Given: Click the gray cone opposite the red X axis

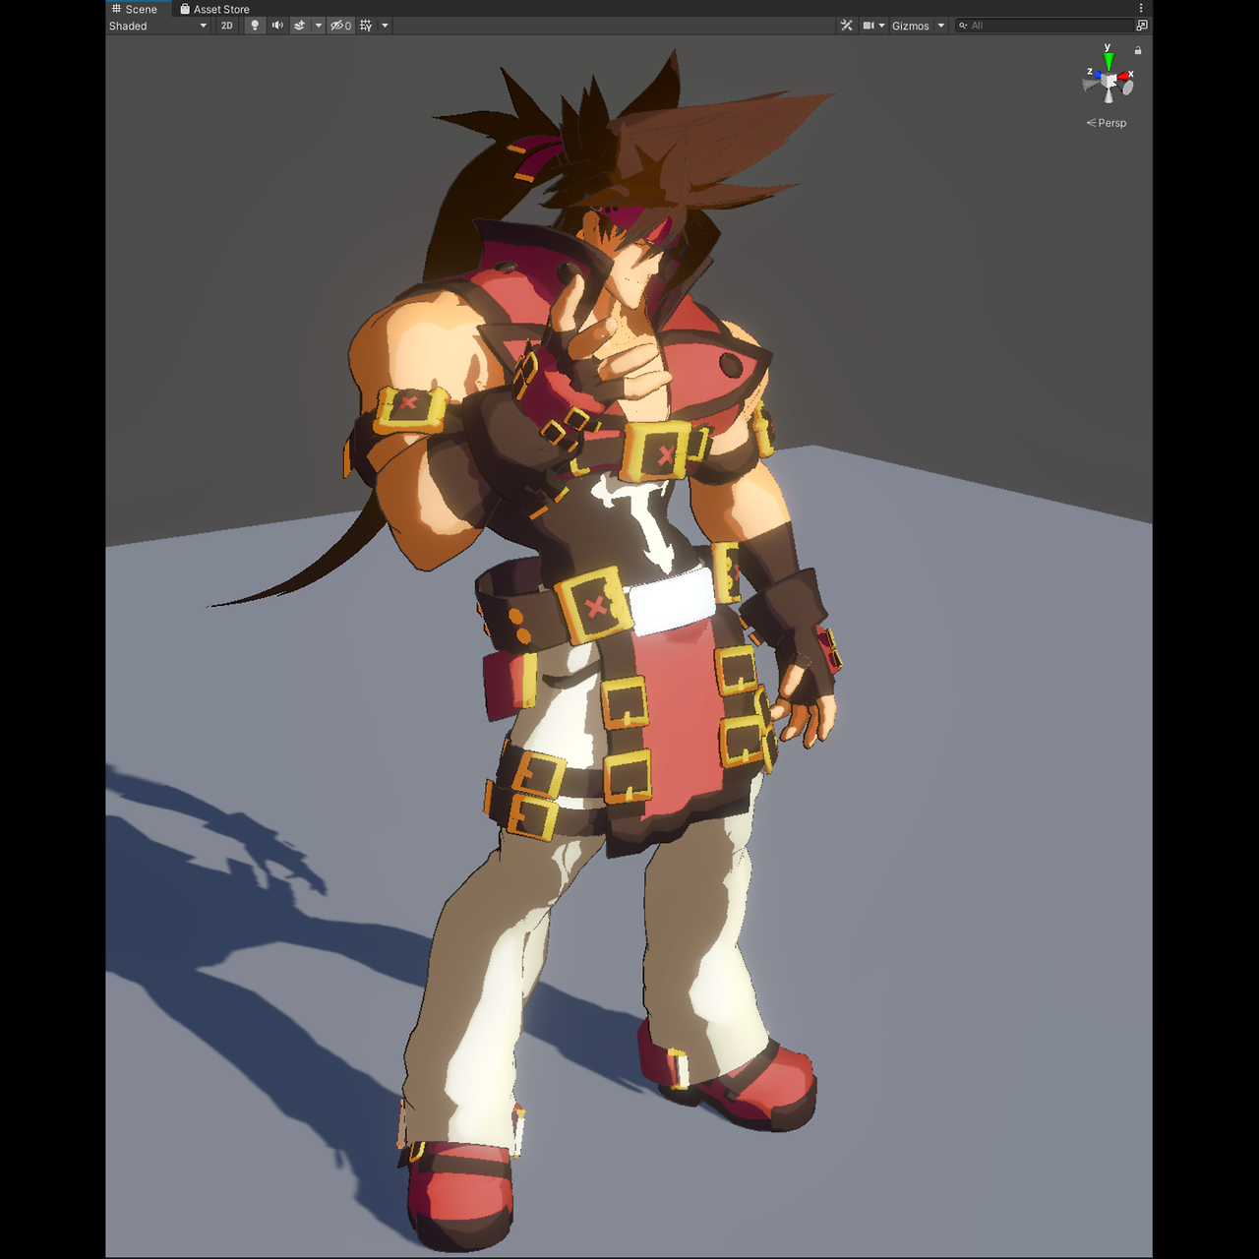Looking at the screenshot, I should point(1091,85).
